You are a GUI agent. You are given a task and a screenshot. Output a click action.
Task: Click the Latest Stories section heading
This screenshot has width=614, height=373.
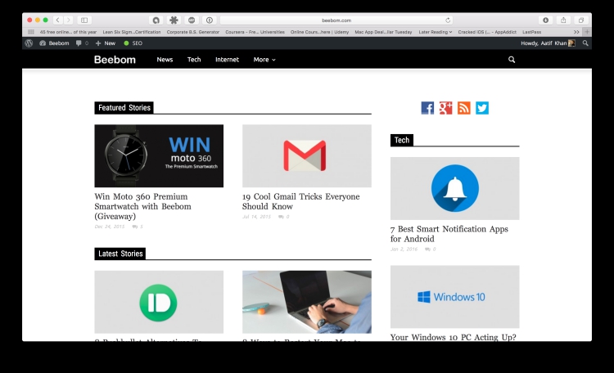coord(120,254)
